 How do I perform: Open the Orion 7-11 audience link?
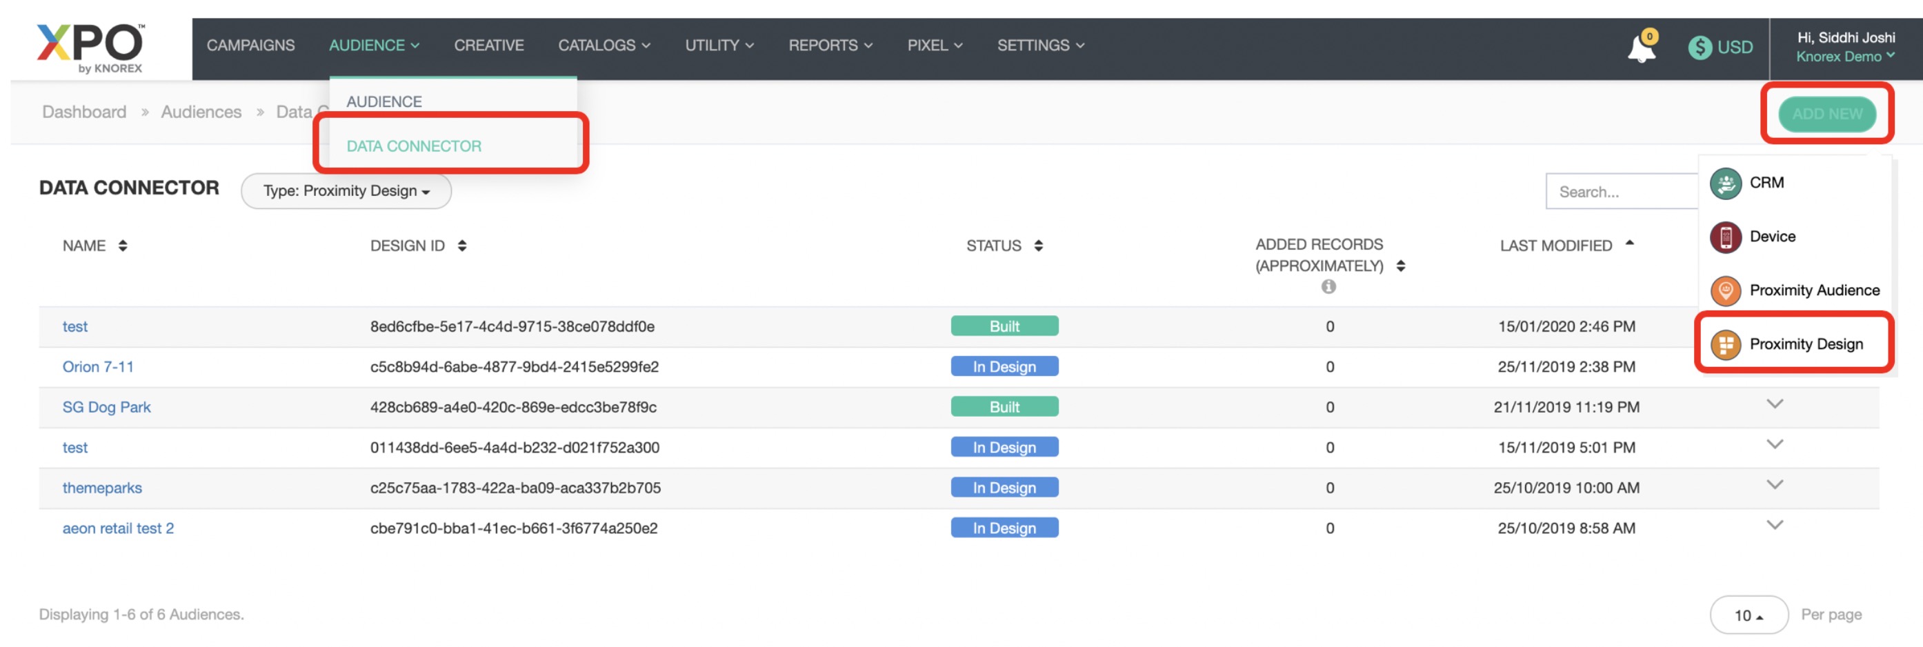pyautogui.click(x=98, y=367)
